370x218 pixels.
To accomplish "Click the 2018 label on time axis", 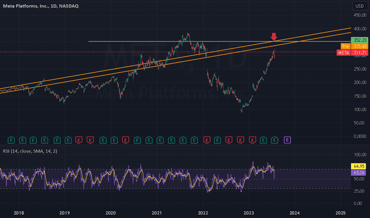I will click(19, 213).
